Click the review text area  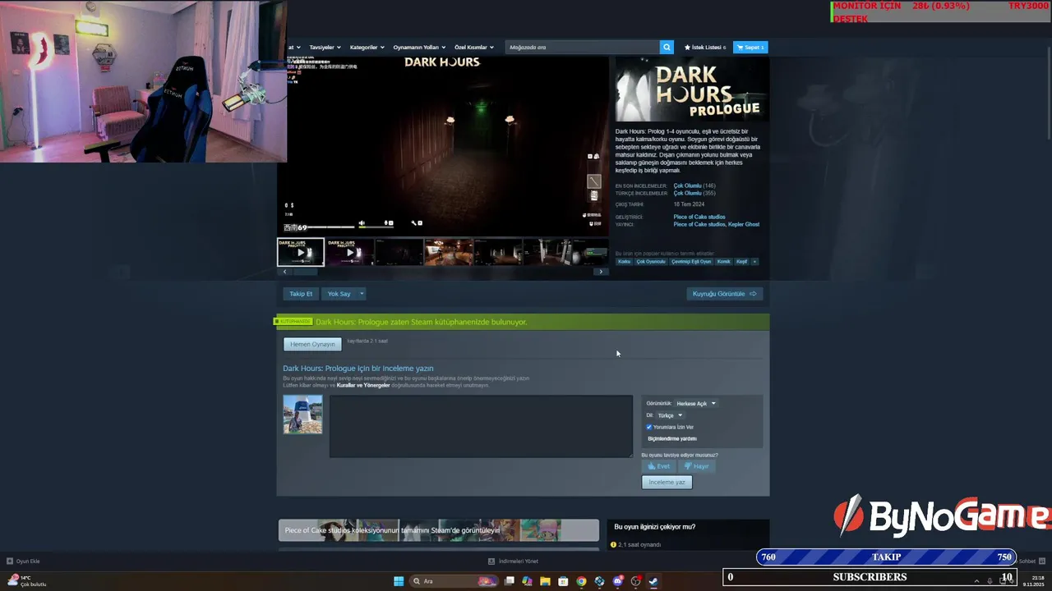pyautogui.click(x=481, y=426)
